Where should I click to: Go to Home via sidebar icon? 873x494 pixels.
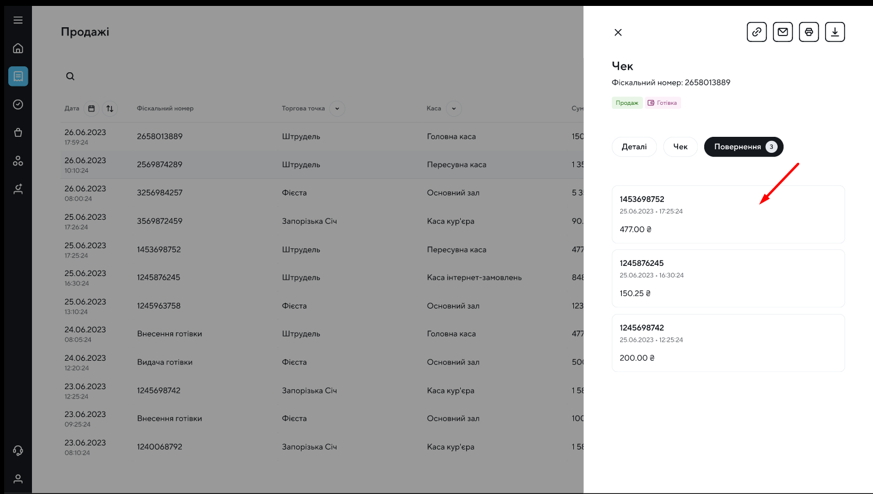pos(18,48)
